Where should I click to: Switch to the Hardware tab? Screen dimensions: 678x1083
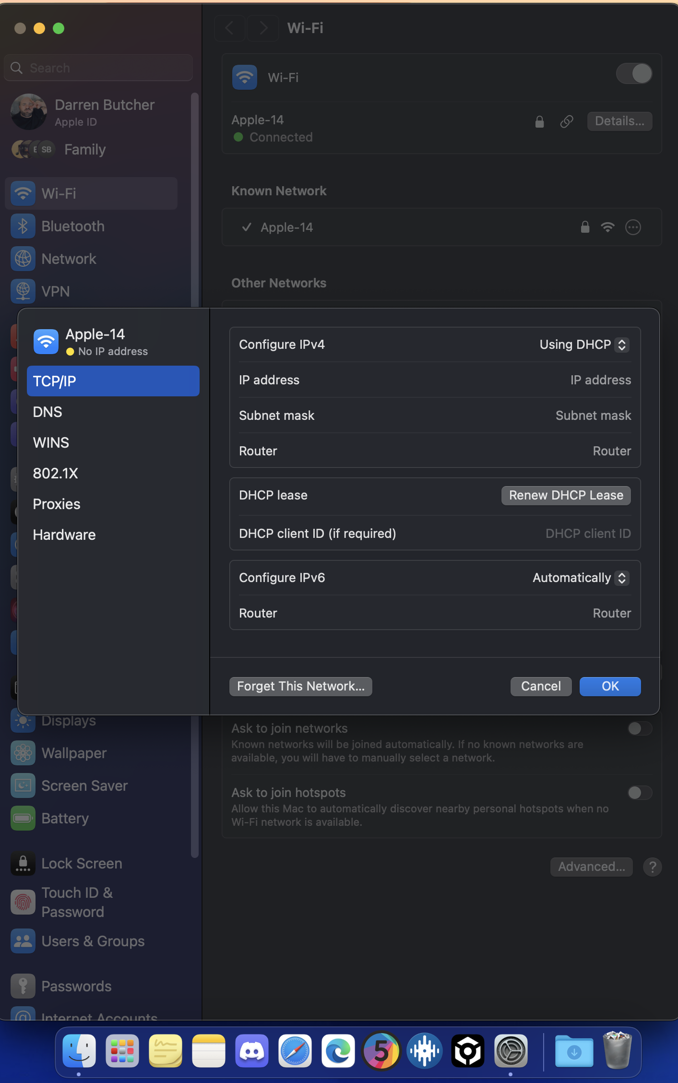(x=113, y=535)
